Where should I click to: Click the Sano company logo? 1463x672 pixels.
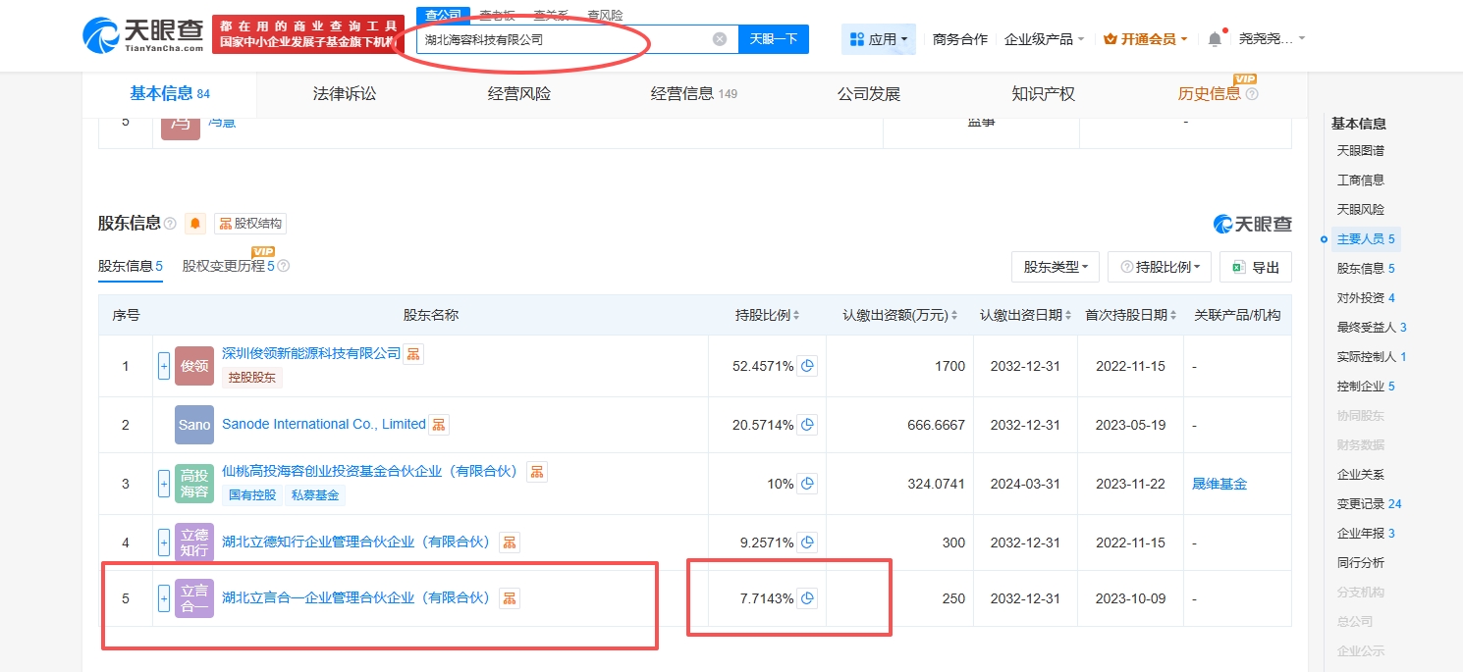pyautogui.click(x=194, y=425)
